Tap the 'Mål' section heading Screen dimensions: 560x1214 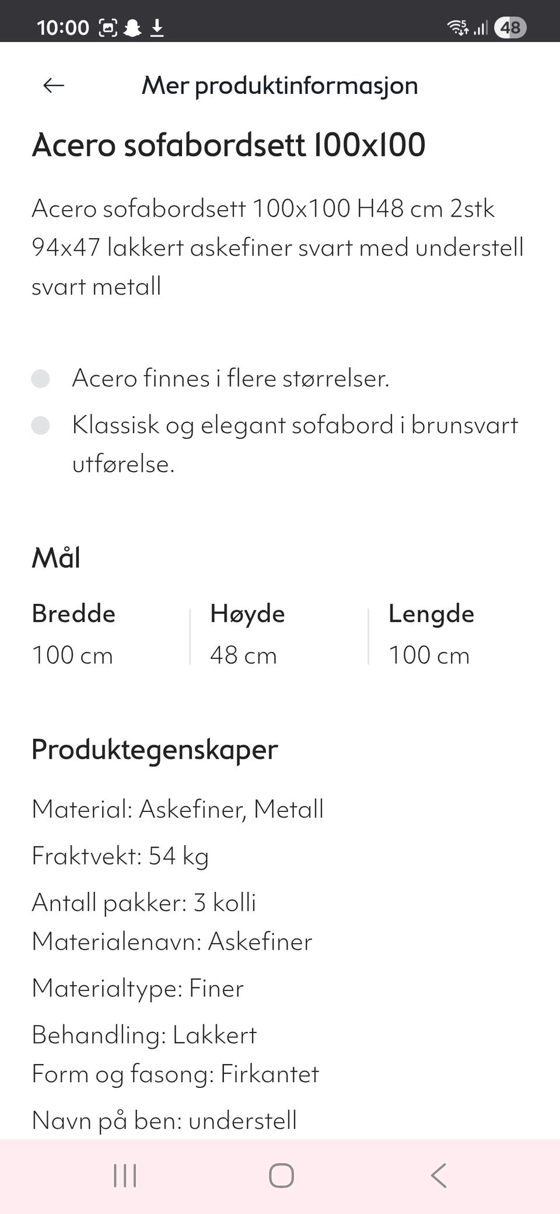[x=57, y=558]
